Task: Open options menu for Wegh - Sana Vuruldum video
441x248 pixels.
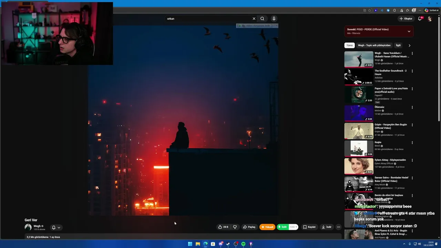Action: [412, 53]
